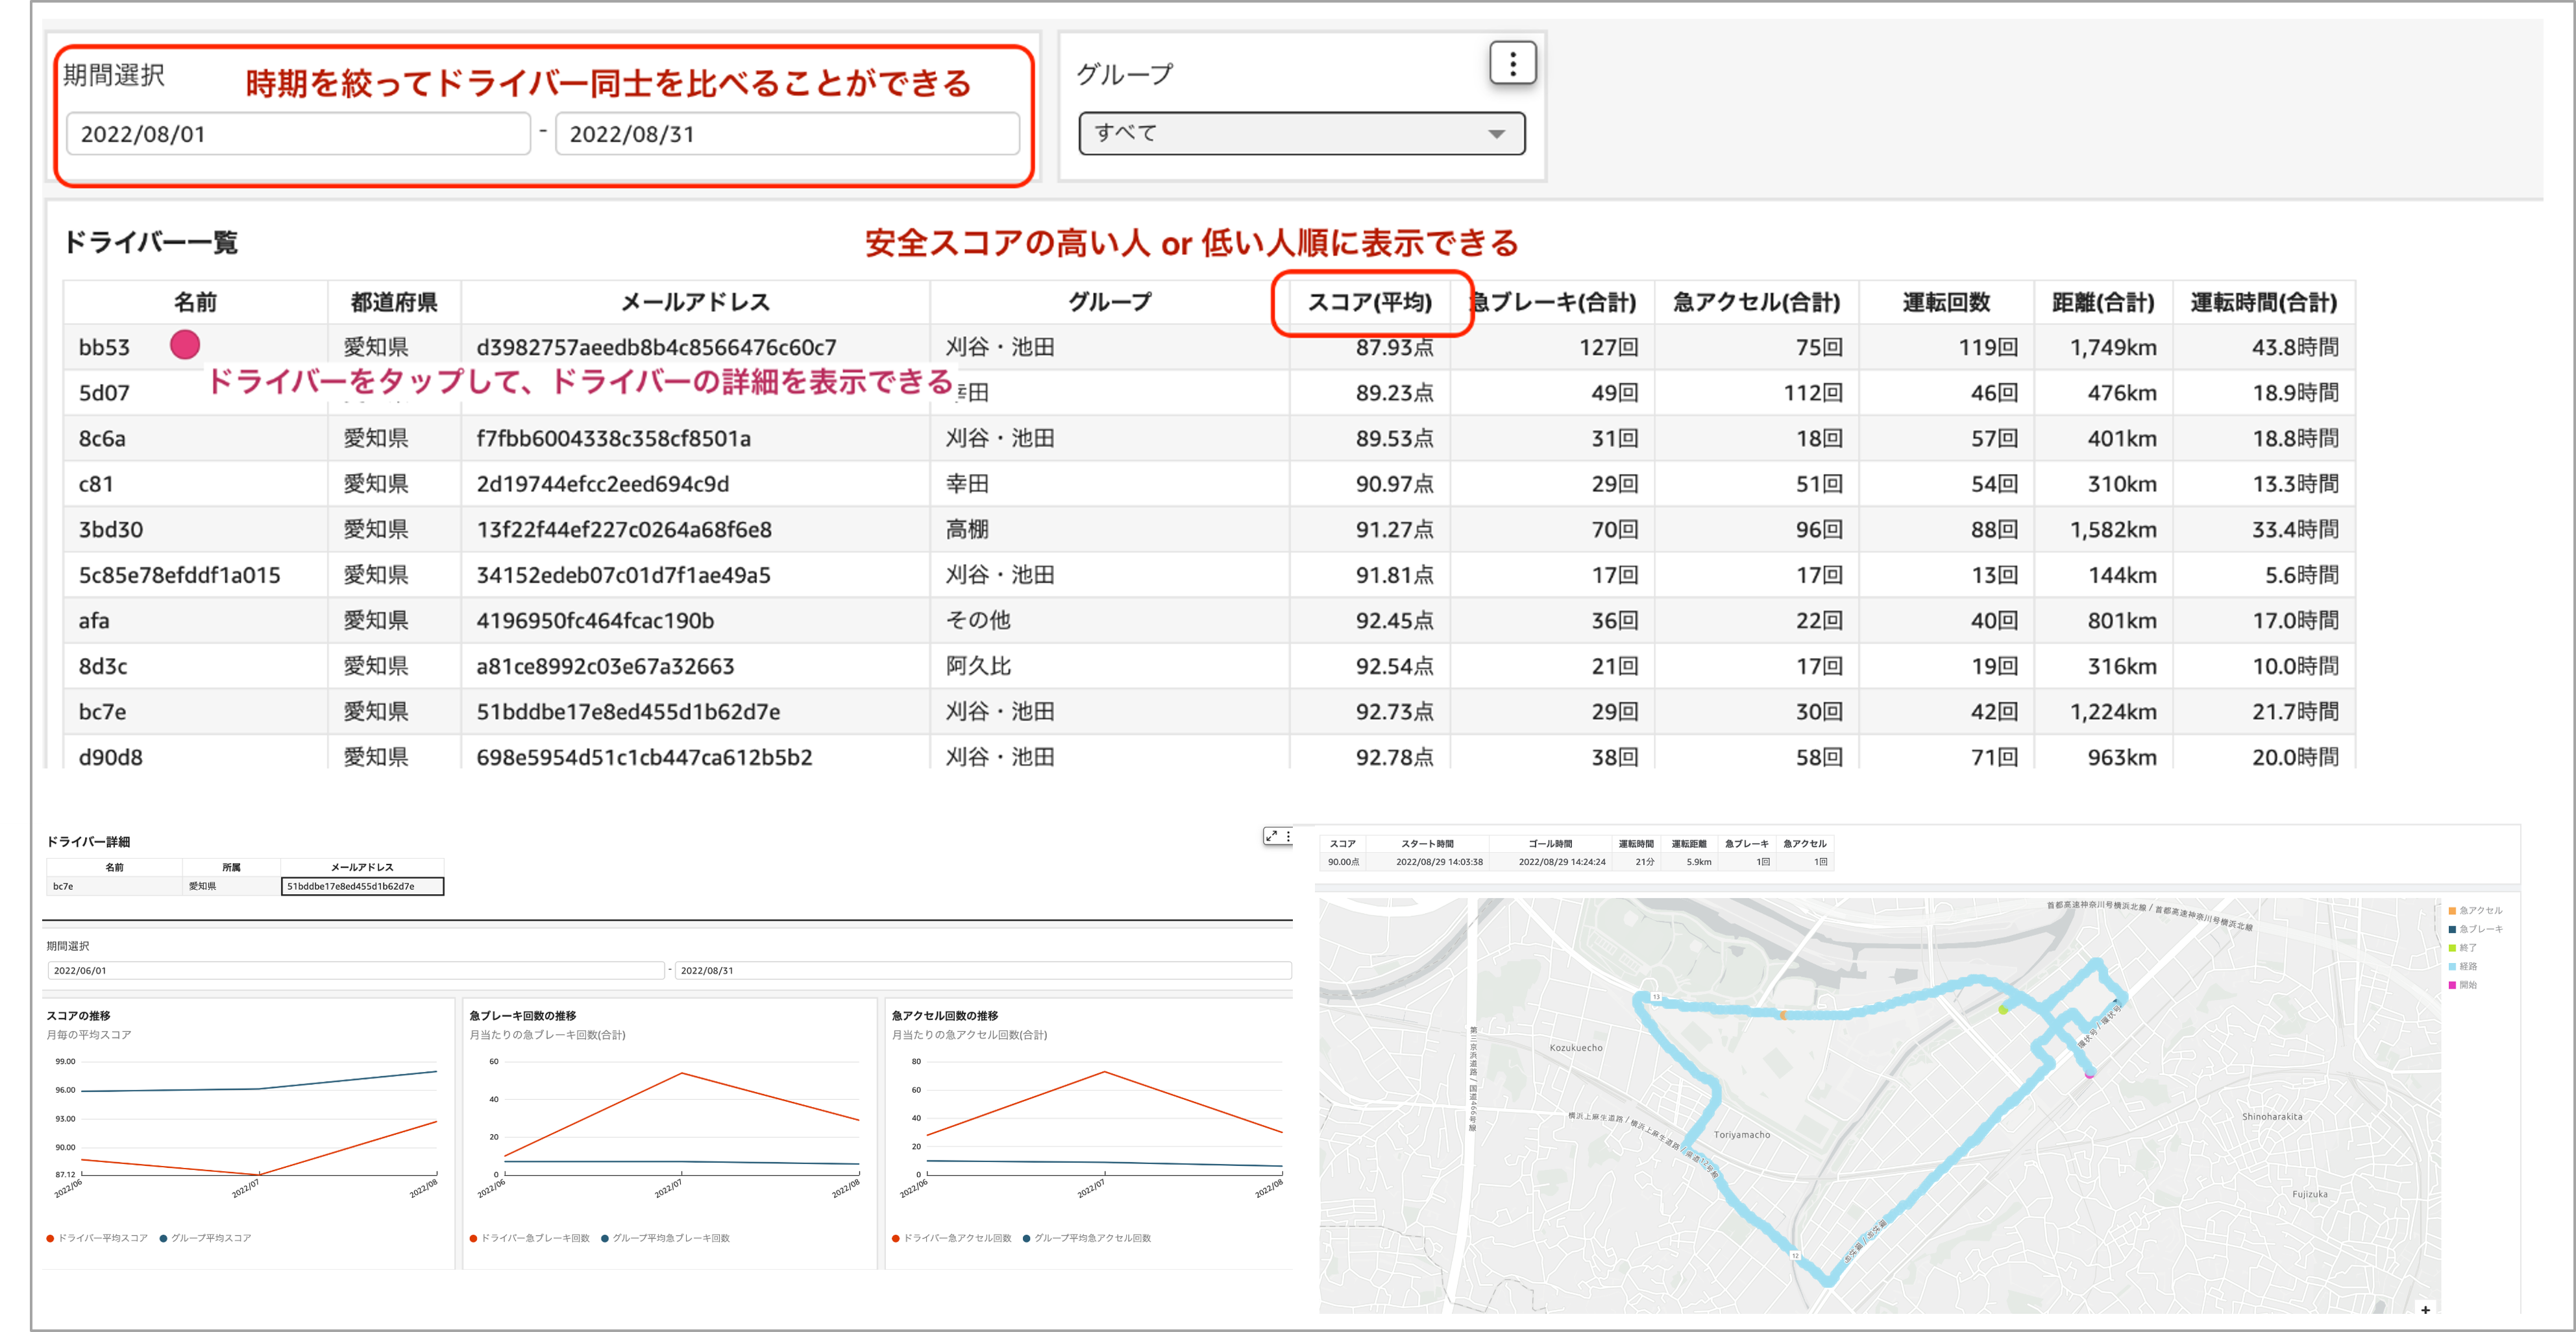Toggle グループ平均スコア legend in score chart

205,1238
